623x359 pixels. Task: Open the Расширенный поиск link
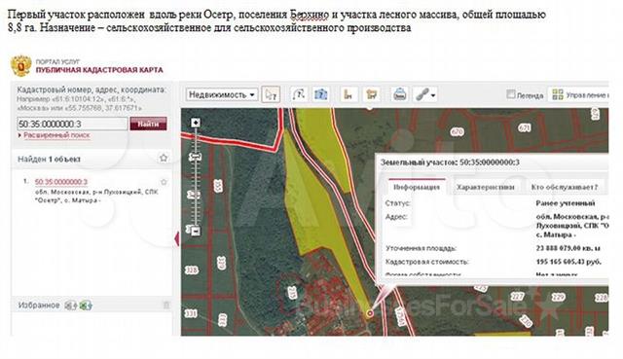tap(56, 135)
